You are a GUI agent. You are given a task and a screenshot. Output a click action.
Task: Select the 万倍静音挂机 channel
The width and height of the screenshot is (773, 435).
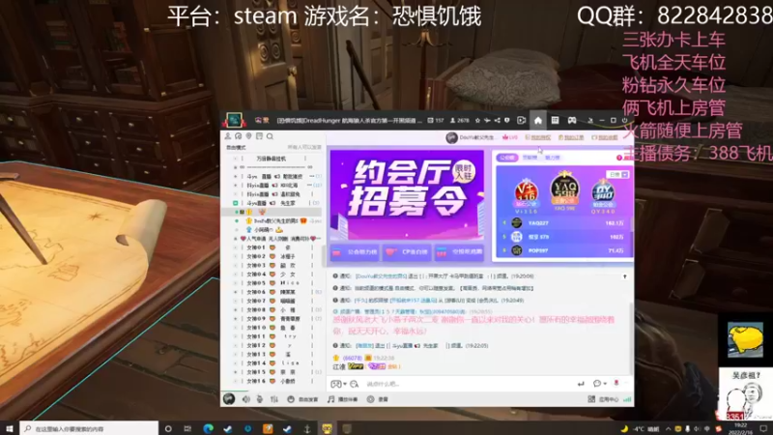coord(272,159)
